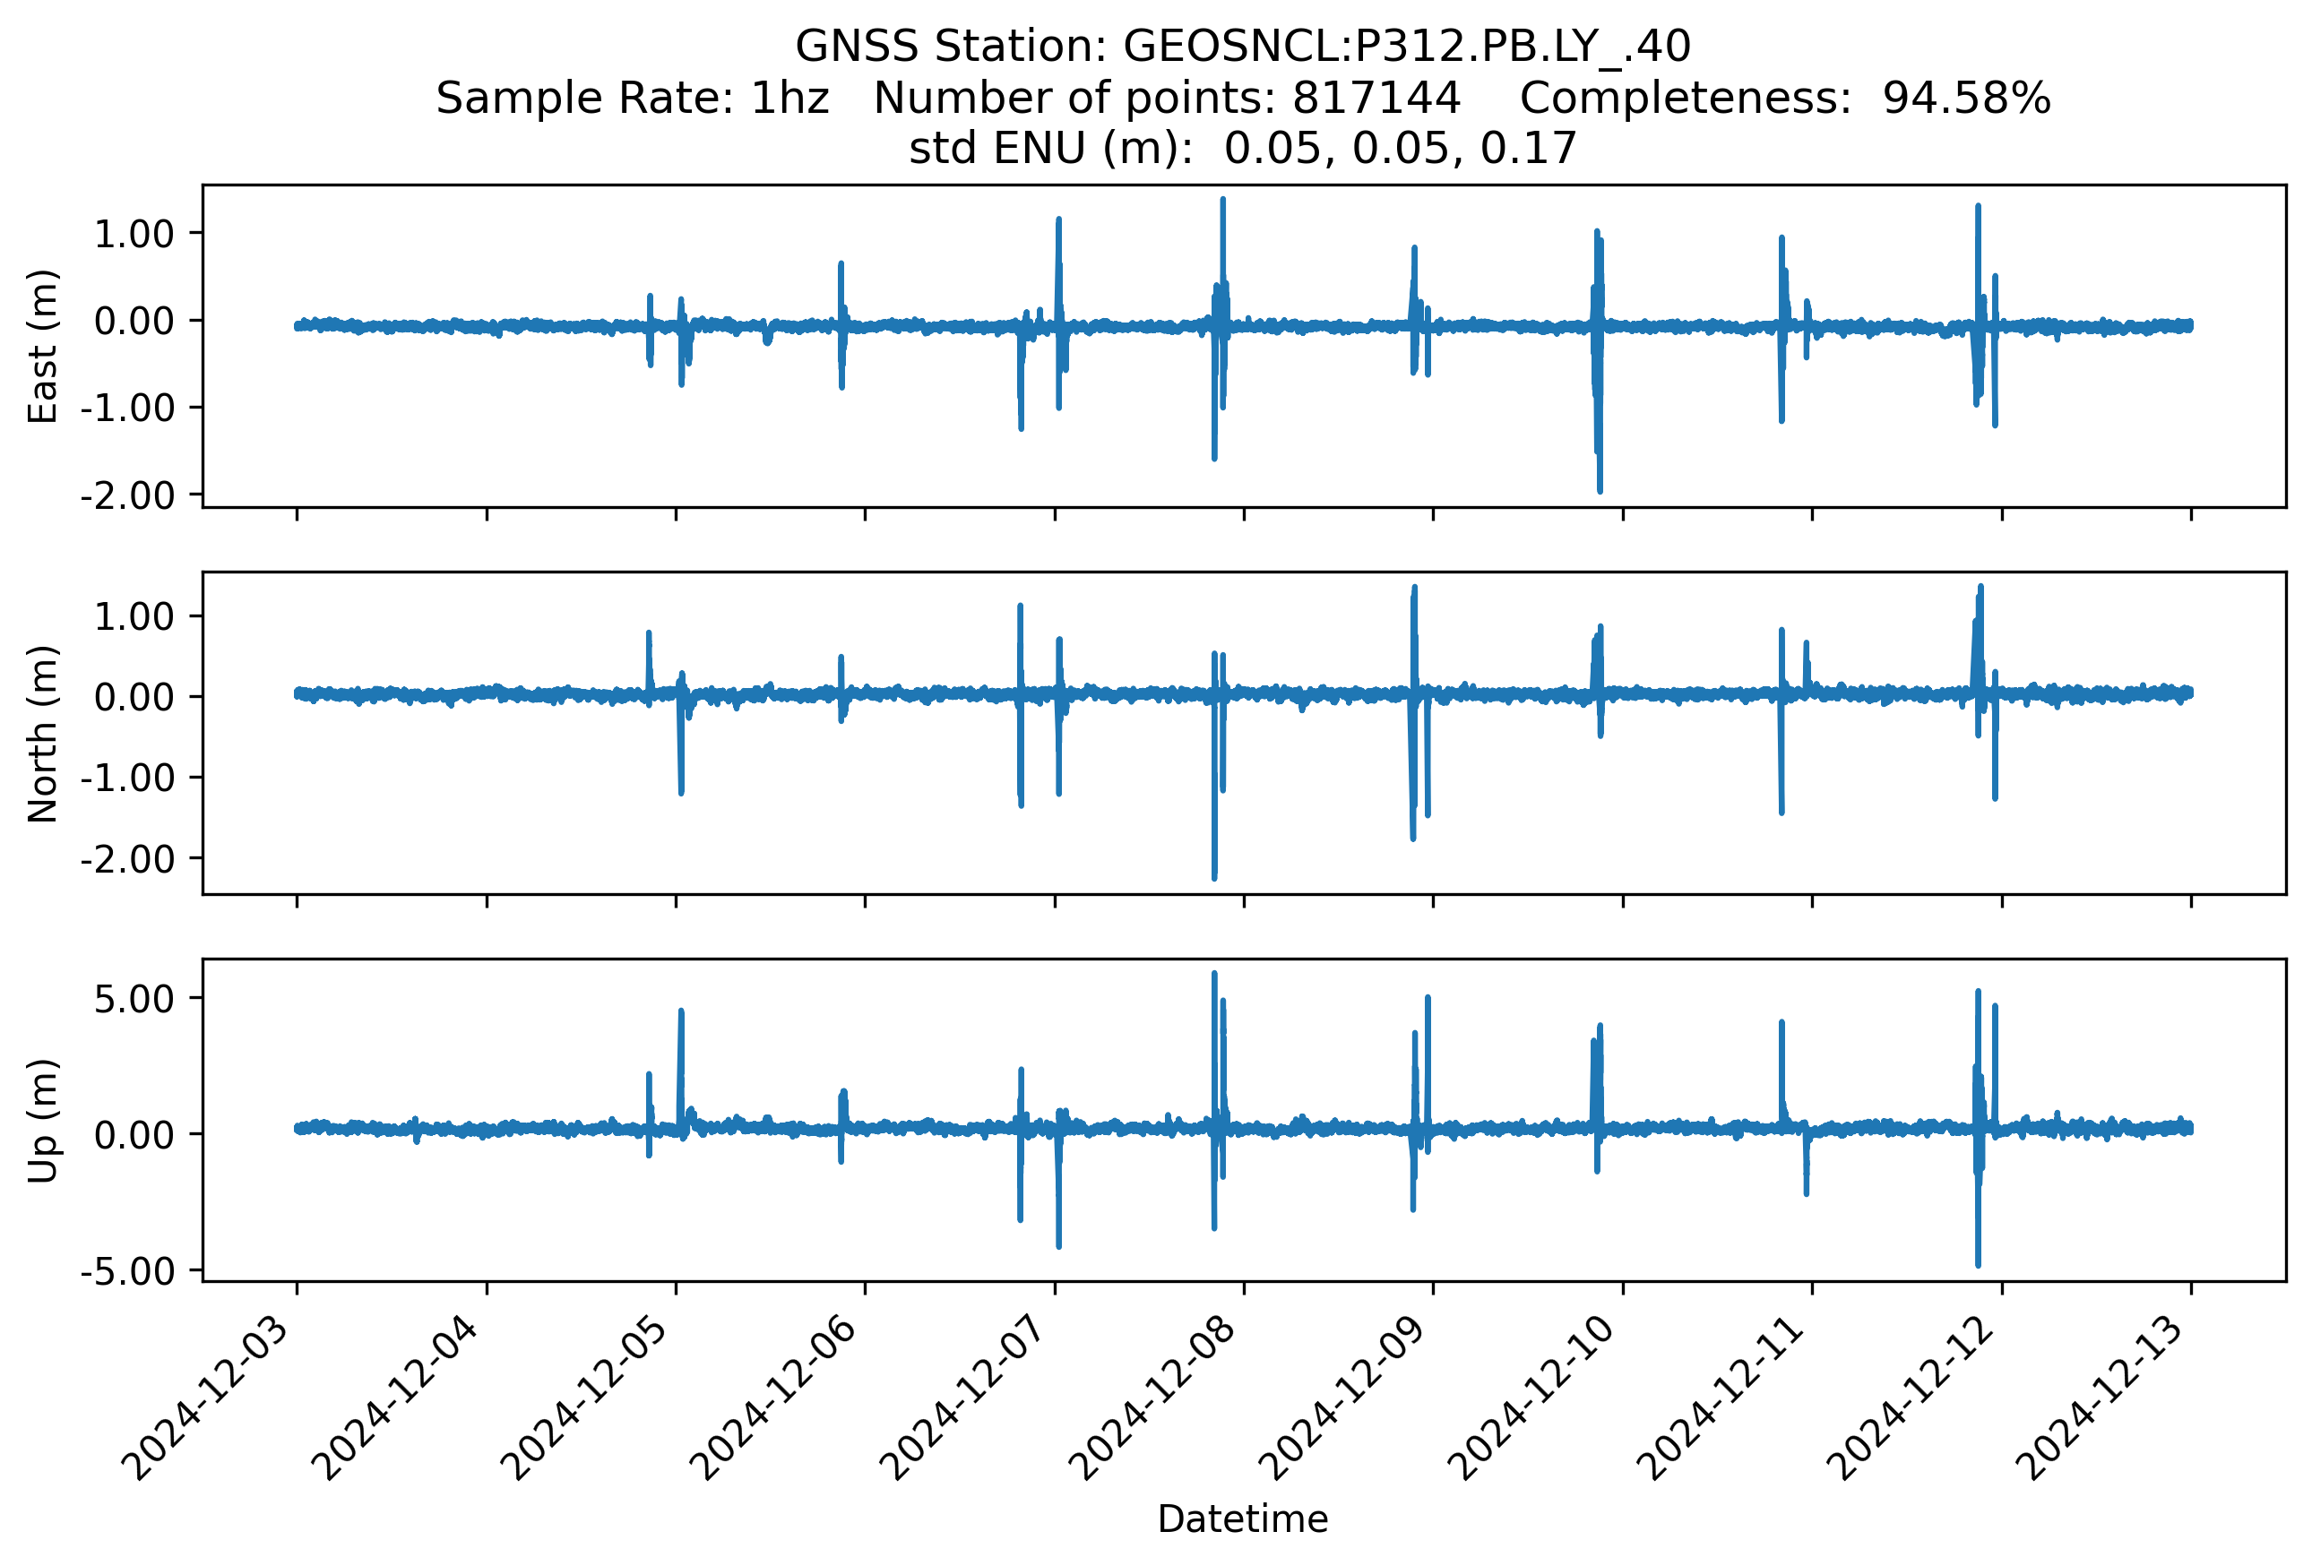Click the 'Completeness: 94.58%' text
Image resolution: width=2312 pixels, height=1566 pixels.
1784,99
